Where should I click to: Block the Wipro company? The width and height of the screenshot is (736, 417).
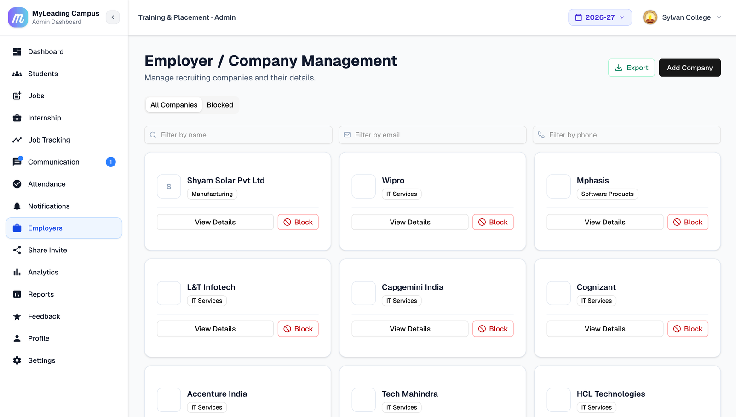click(x=493, y=222)
